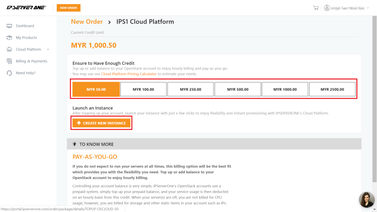Screen dimensions: 377x212
Task: Click the MYR 1,000.50 credit amount
Action: 94,45
